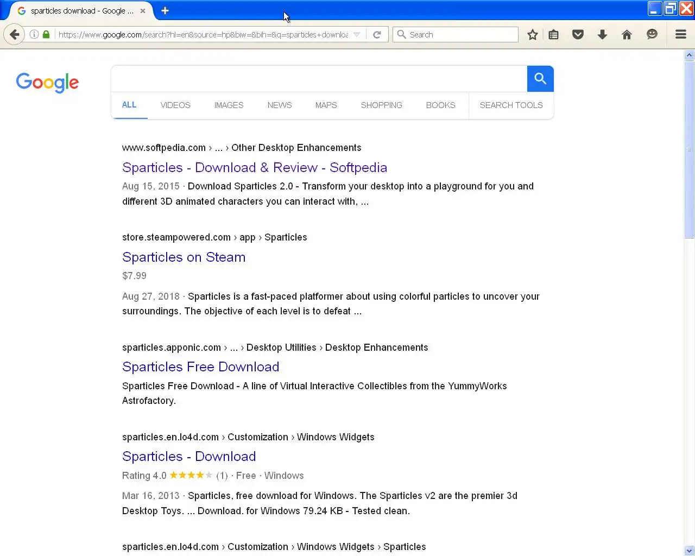This screenshot has width=695, height=556.
Task: Open the Sparticles - Download lo4d link
Action: click(x=189, y=456)
